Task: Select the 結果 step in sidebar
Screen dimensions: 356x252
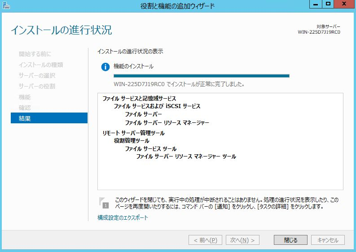Action: (x=49, y=118)
